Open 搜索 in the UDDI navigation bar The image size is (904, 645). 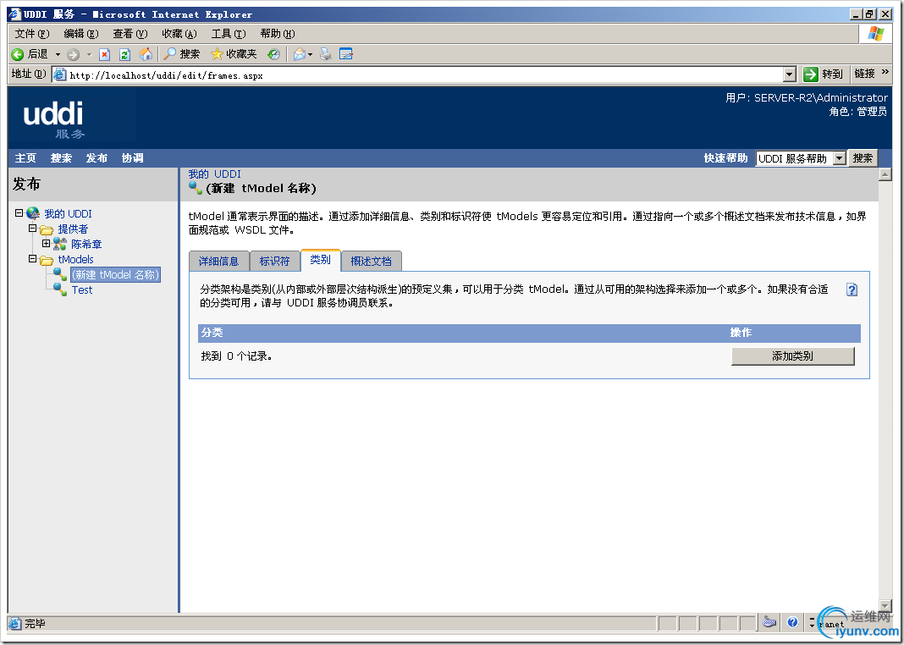pos(61,158)
